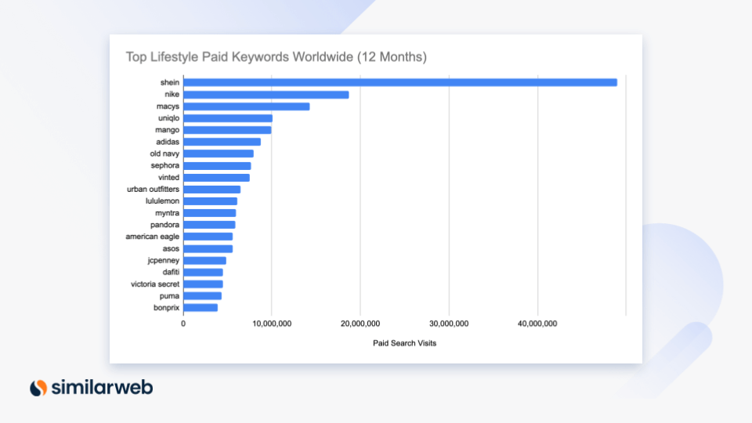The image size is (752, 423).
Task: Click the 'lululemon' keyword label
Action: coord(163,201)
